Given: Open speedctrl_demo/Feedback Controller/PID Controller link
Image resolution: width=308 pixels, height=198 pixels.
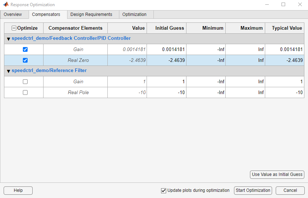Looking at the screenshot, I should pos(71,38).
